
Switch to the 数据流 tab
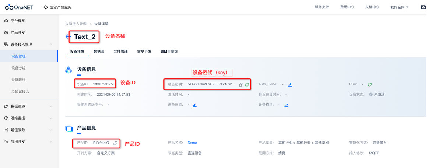[99, 52]
